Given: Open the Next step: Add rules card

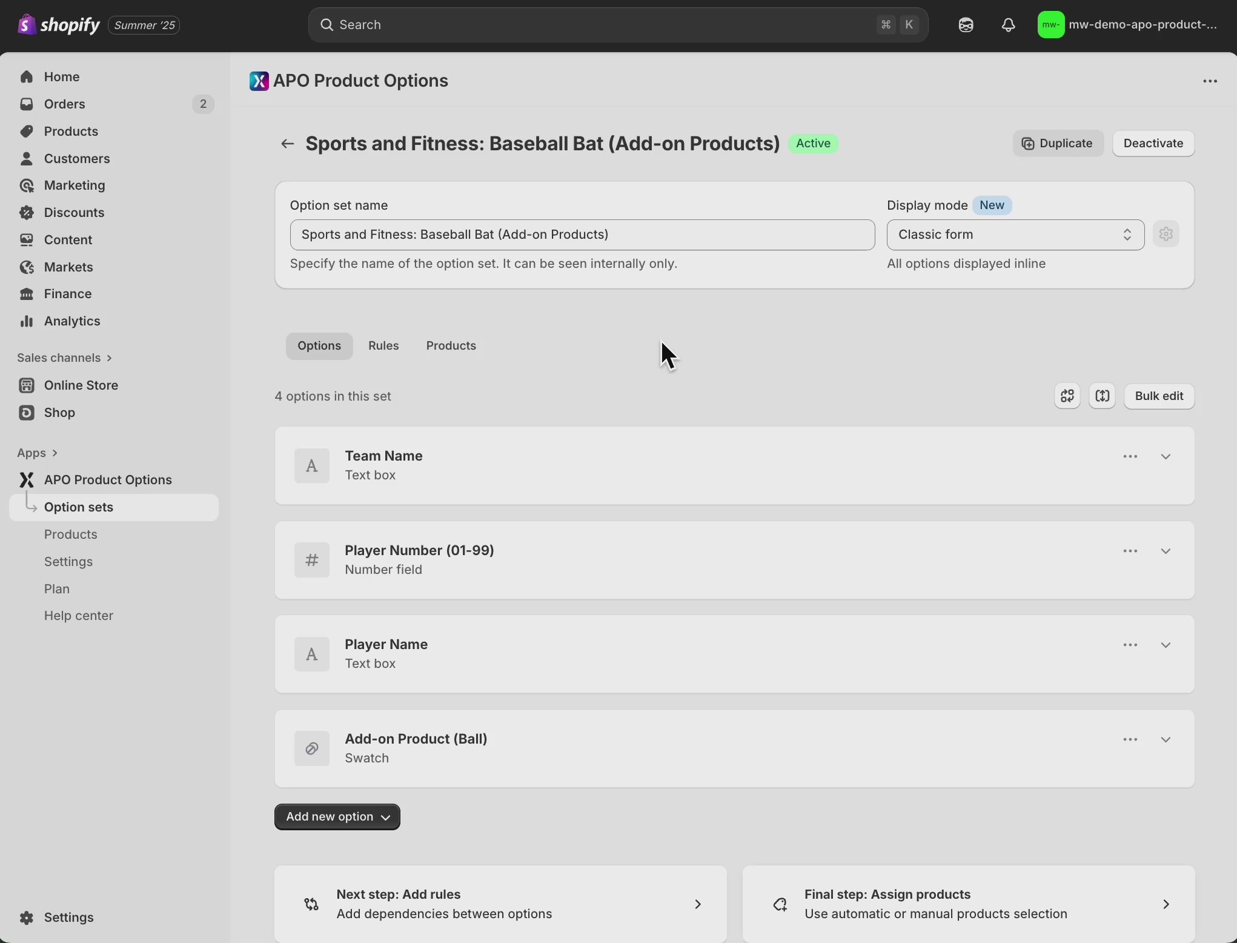Looking at the screenshot, I should (500, 904).
